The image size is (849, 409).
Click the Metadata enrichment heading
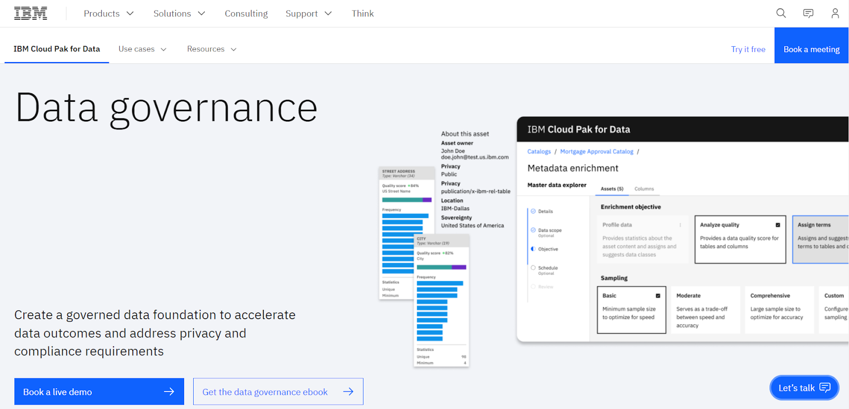pos(573,168)
